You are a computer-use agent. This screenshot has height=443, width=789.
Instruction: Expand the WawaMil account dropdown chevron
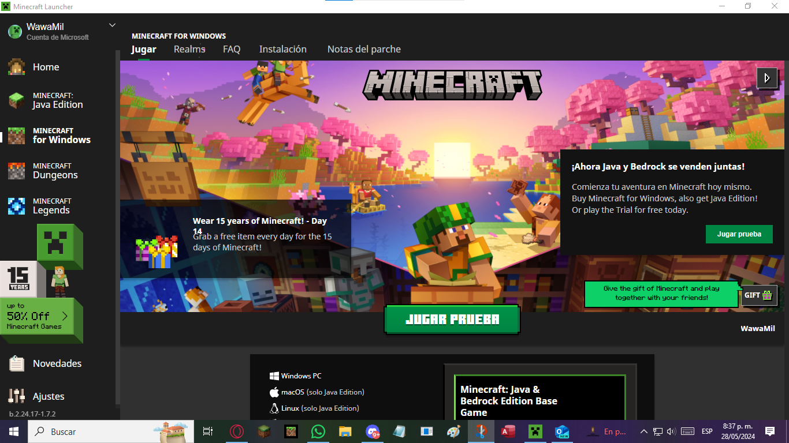[112, 25]
